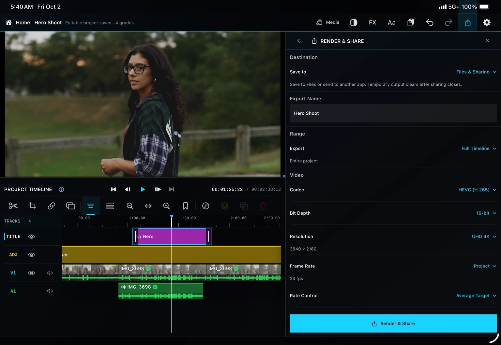
Task: Change the Codec HEVC dropdown
Action: pyautogui.click(x=477, y=190)
